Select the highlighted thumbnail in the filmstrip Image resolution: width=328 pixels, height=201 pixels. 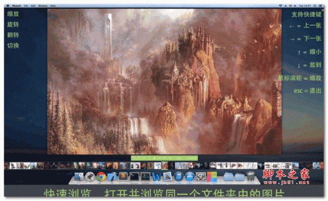coord(165,165)
